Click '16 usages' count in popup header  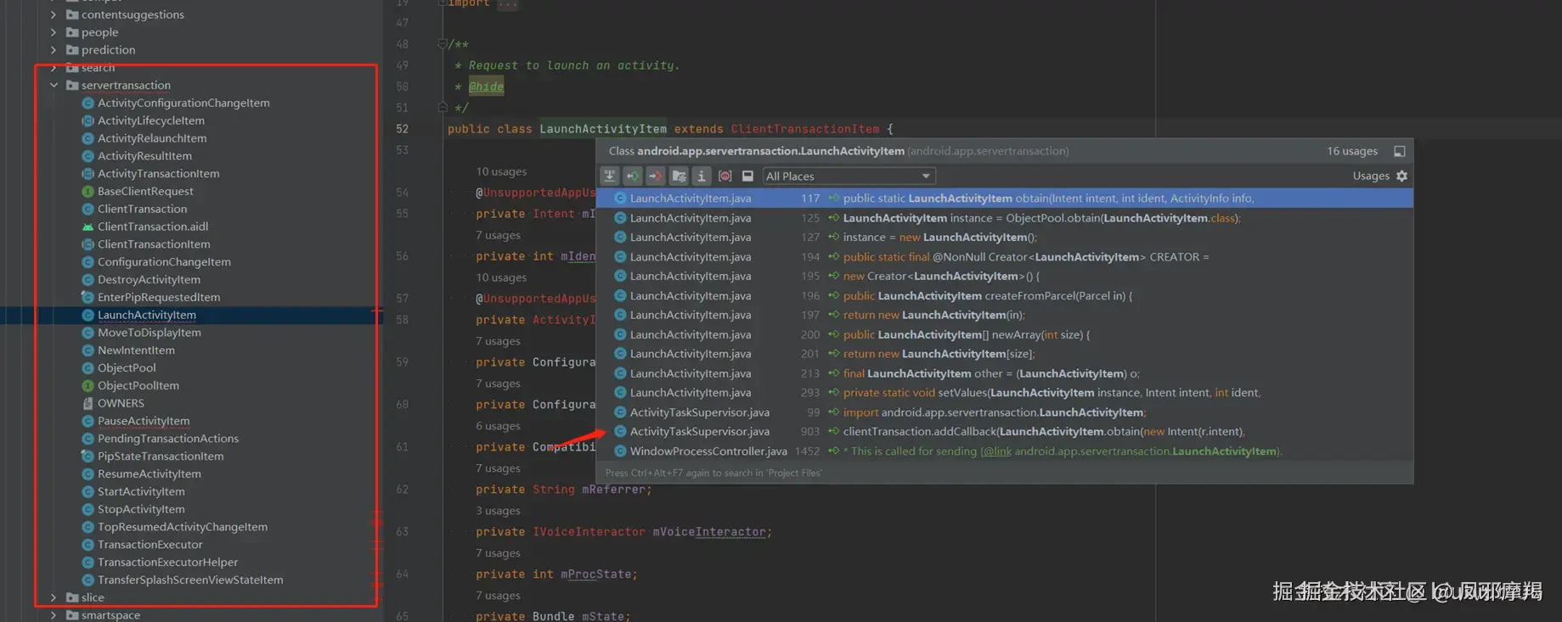point(1352,151)
